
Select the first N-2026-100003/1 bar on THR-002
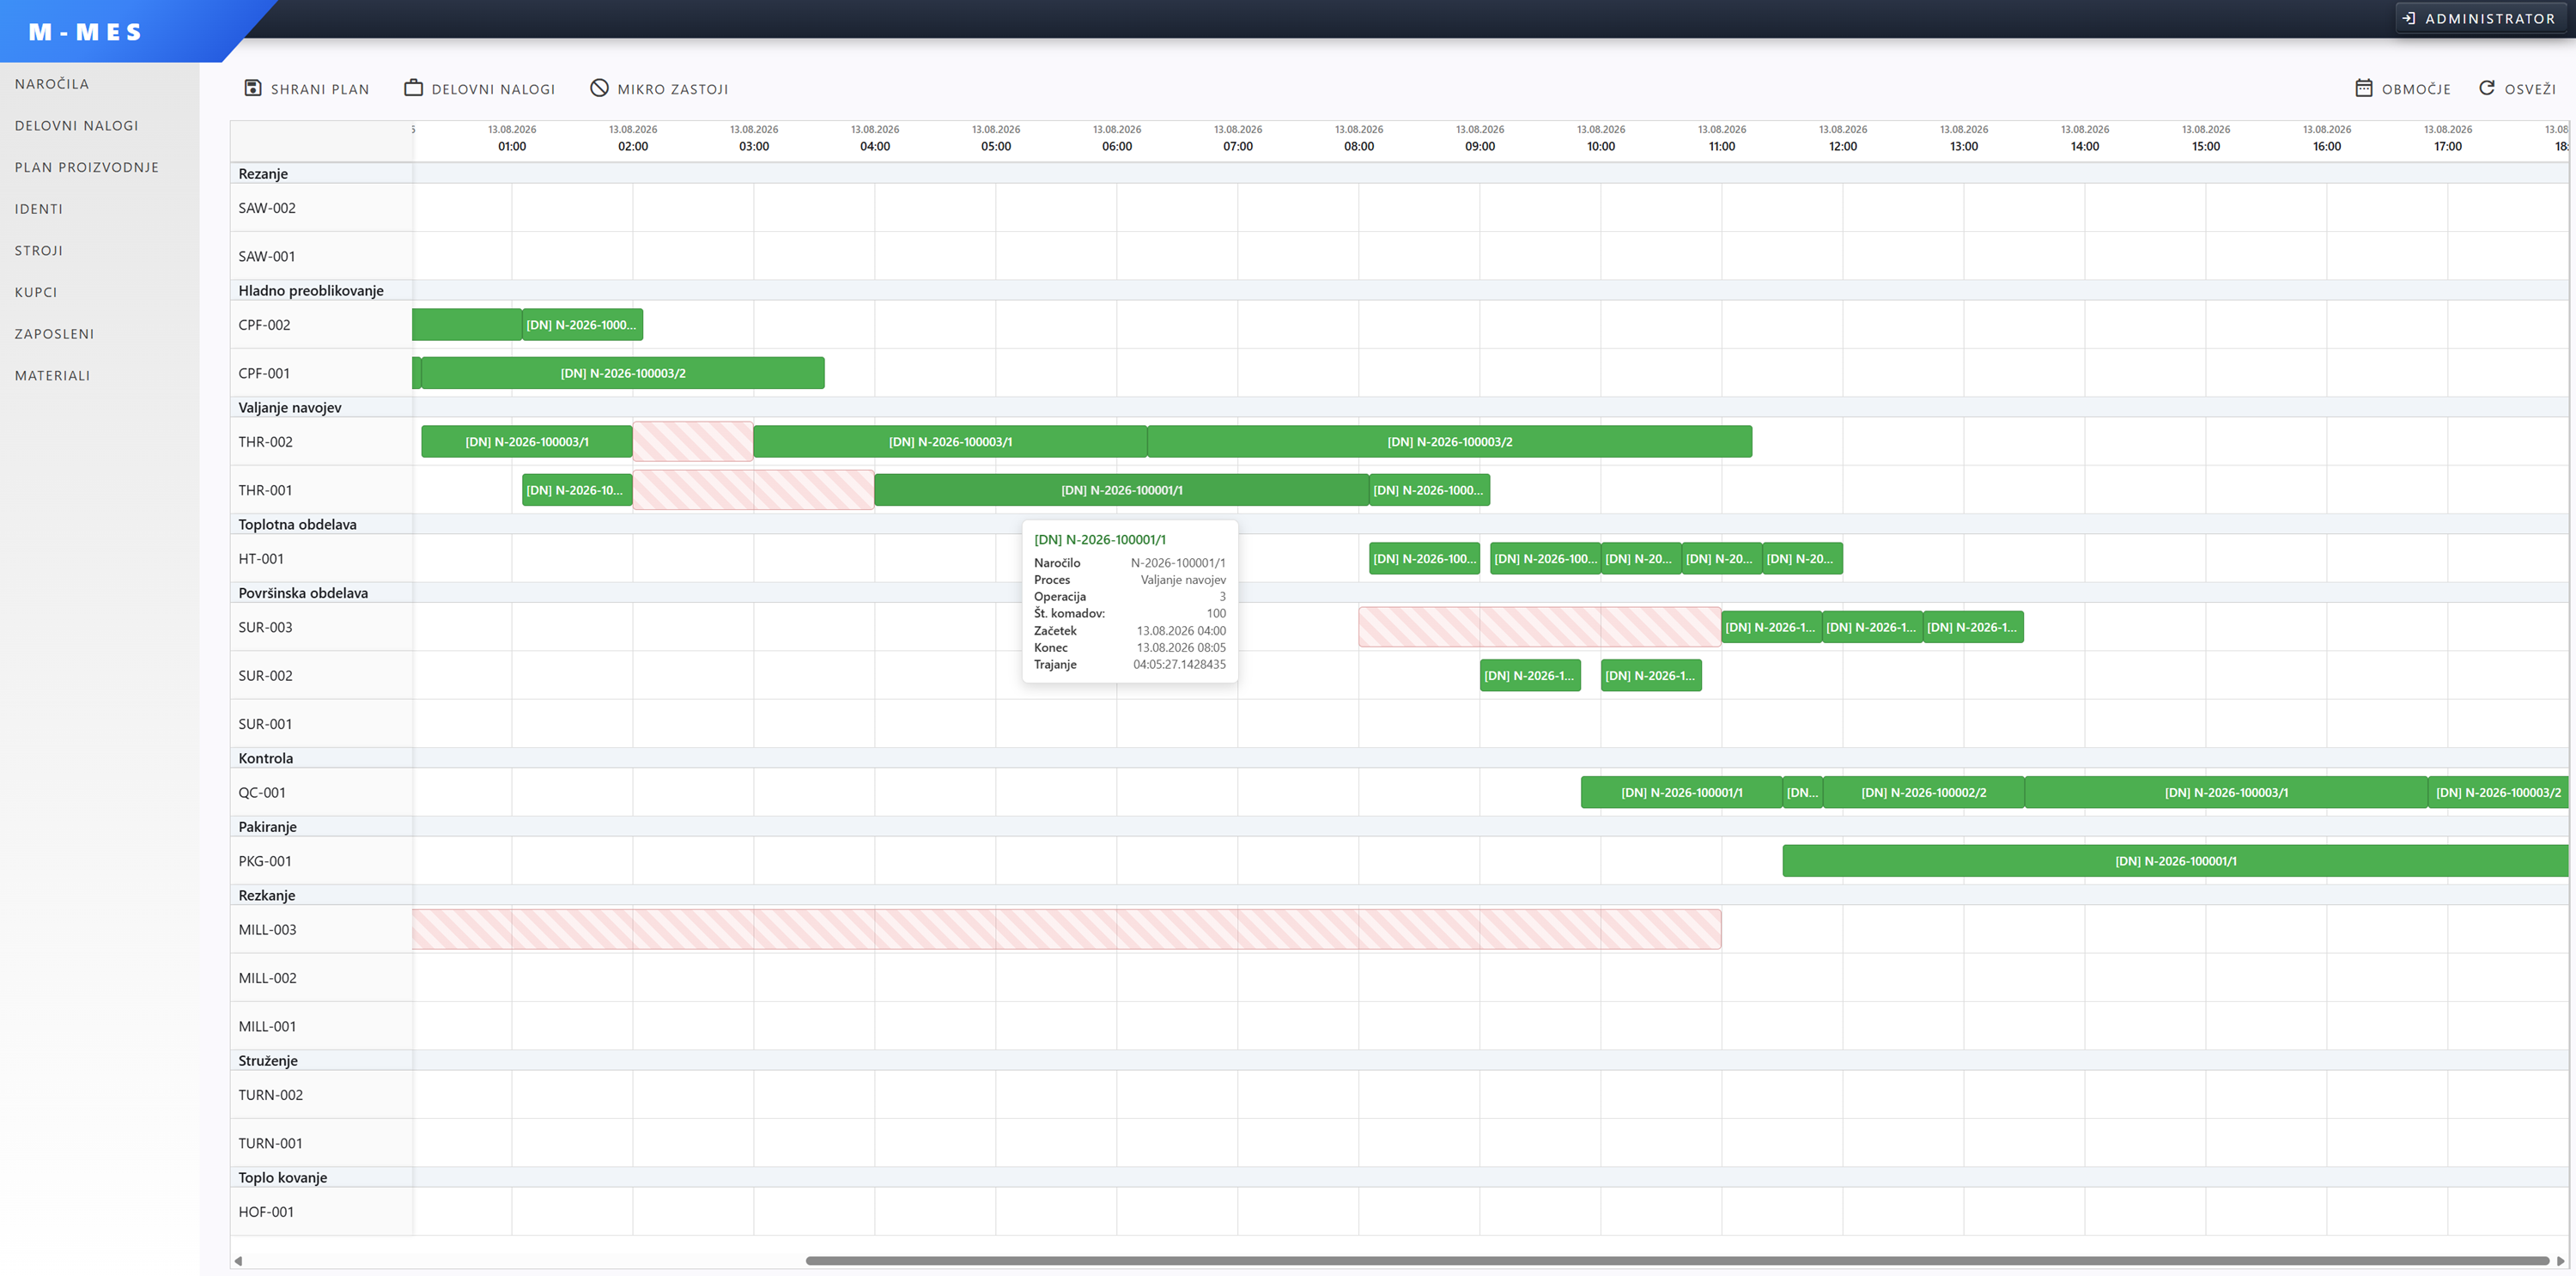click(x=527, y=442)
